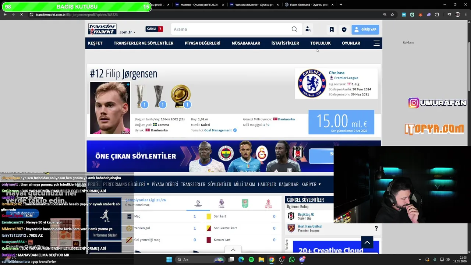Image resolution: width=471 pixels, height=265 pixels.
Task: Open the Chelsea club crest
Action: pyautogui.click(x=312, y=83)
